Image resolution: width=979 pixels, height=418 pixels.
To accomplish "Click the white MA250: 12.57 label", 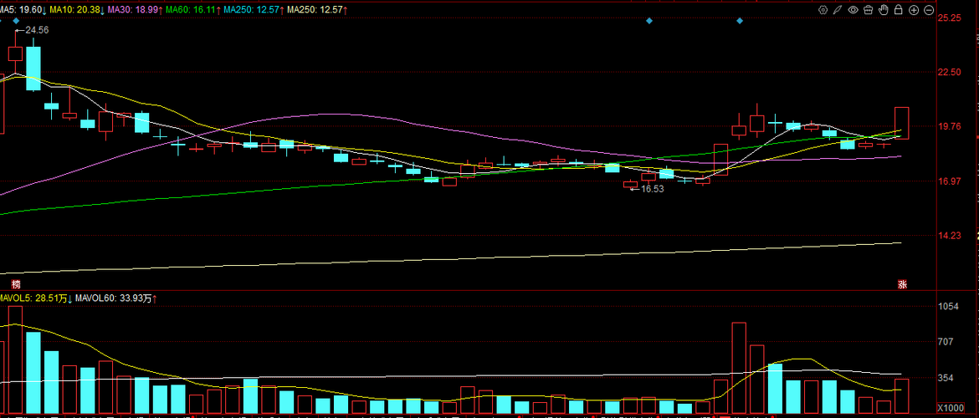I will (x=317, y=9).
